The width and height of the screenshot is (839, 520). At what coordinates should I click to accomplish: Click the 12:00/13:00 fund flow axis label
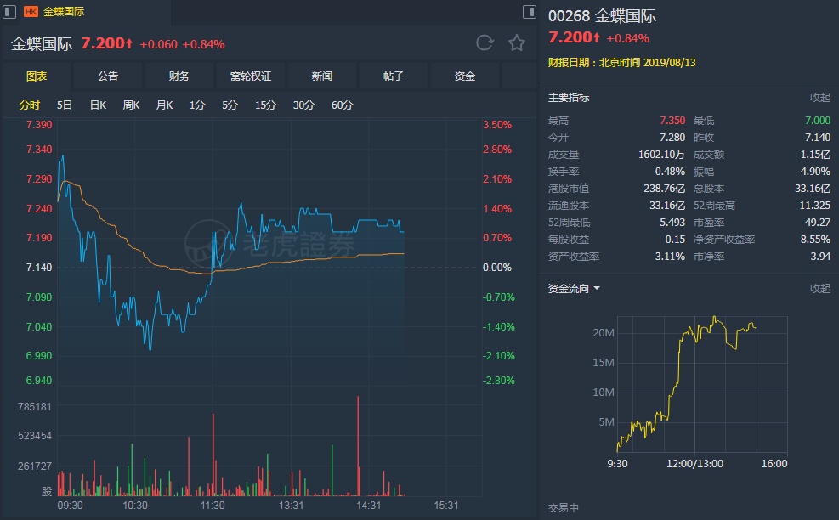click(x=694, y=464)
